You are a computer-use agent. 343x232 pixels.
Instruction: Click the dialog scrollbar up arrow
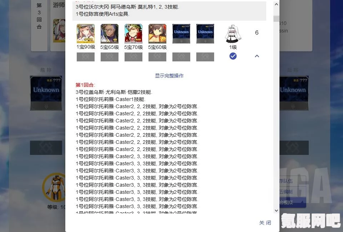tap(276, 4)
